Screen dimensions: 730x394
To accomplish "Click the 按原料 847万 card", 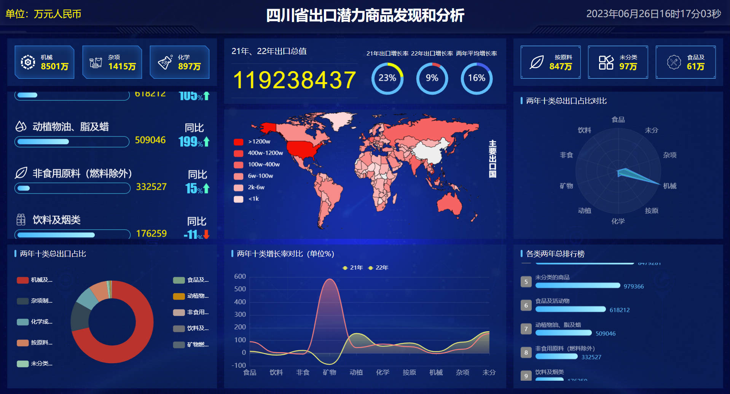I will tap(551, 62).
